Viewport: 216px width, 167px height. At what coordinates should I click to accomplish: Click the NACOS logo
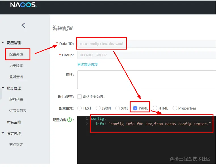(23, 5)
